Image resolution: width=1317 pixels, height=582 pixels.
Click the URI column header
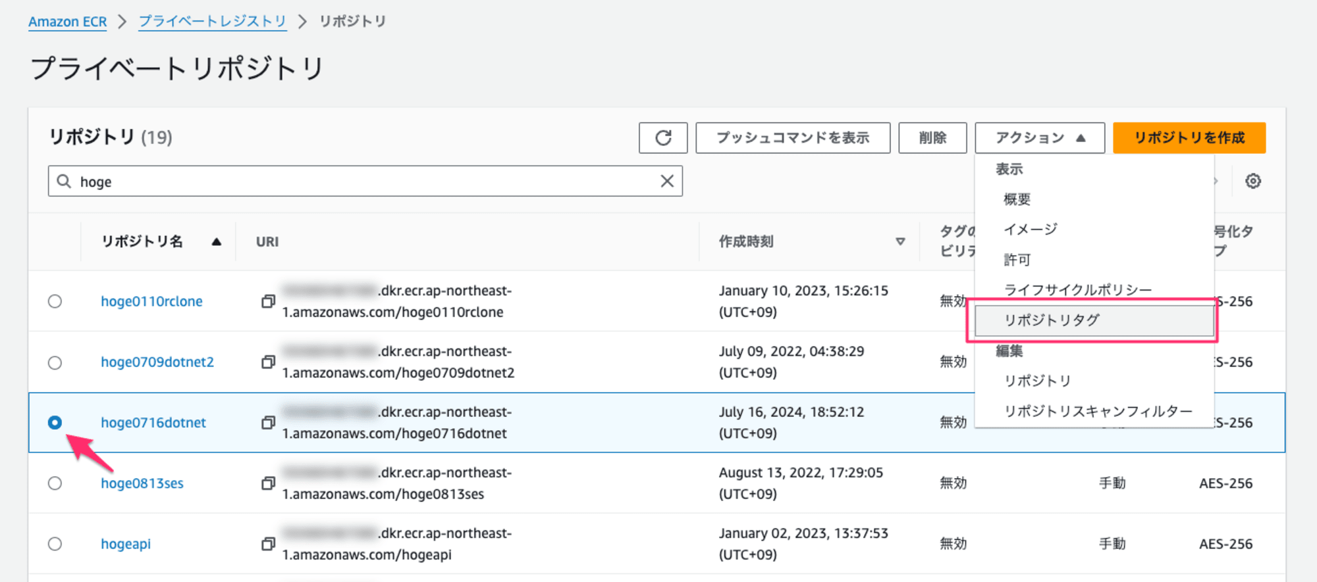(267, 242)
